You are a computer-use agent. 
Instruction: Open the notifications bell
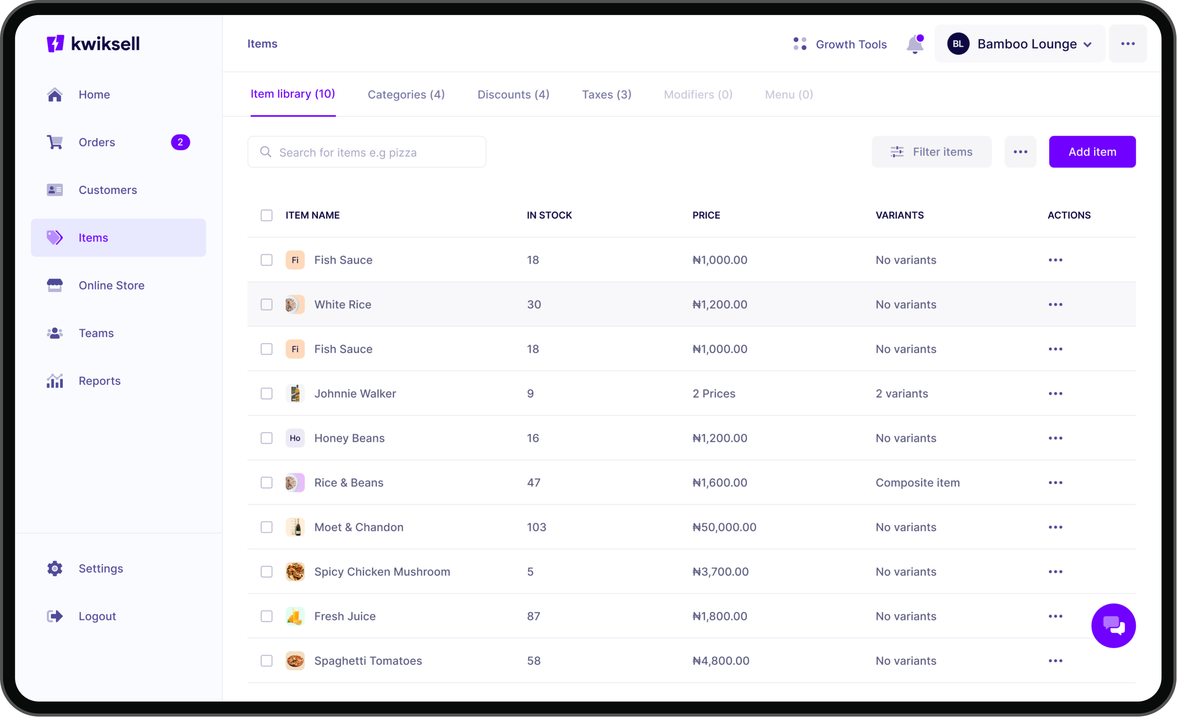point(915,44)
